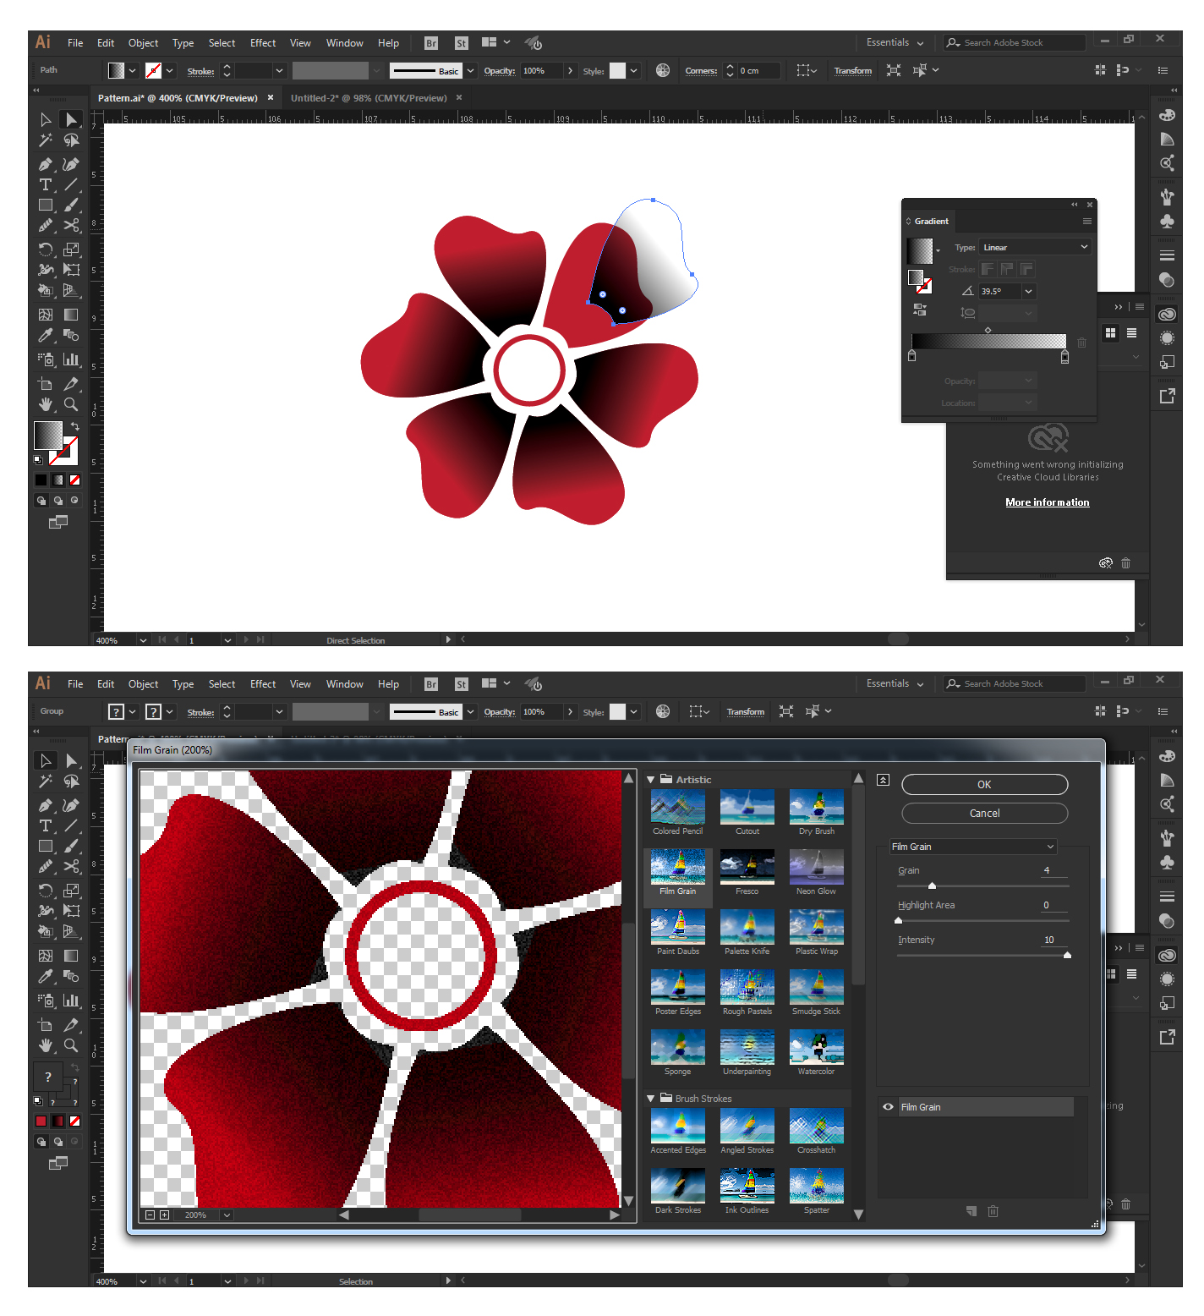Open the 400% zoom dropdown in upper window status bar
The image size is (1204, 1316).
(x=143, y=640)
